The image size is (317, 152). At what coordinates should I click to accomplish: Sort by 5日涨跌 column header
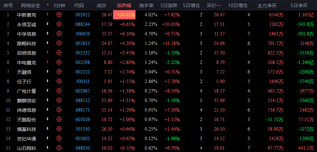point(169,6)
